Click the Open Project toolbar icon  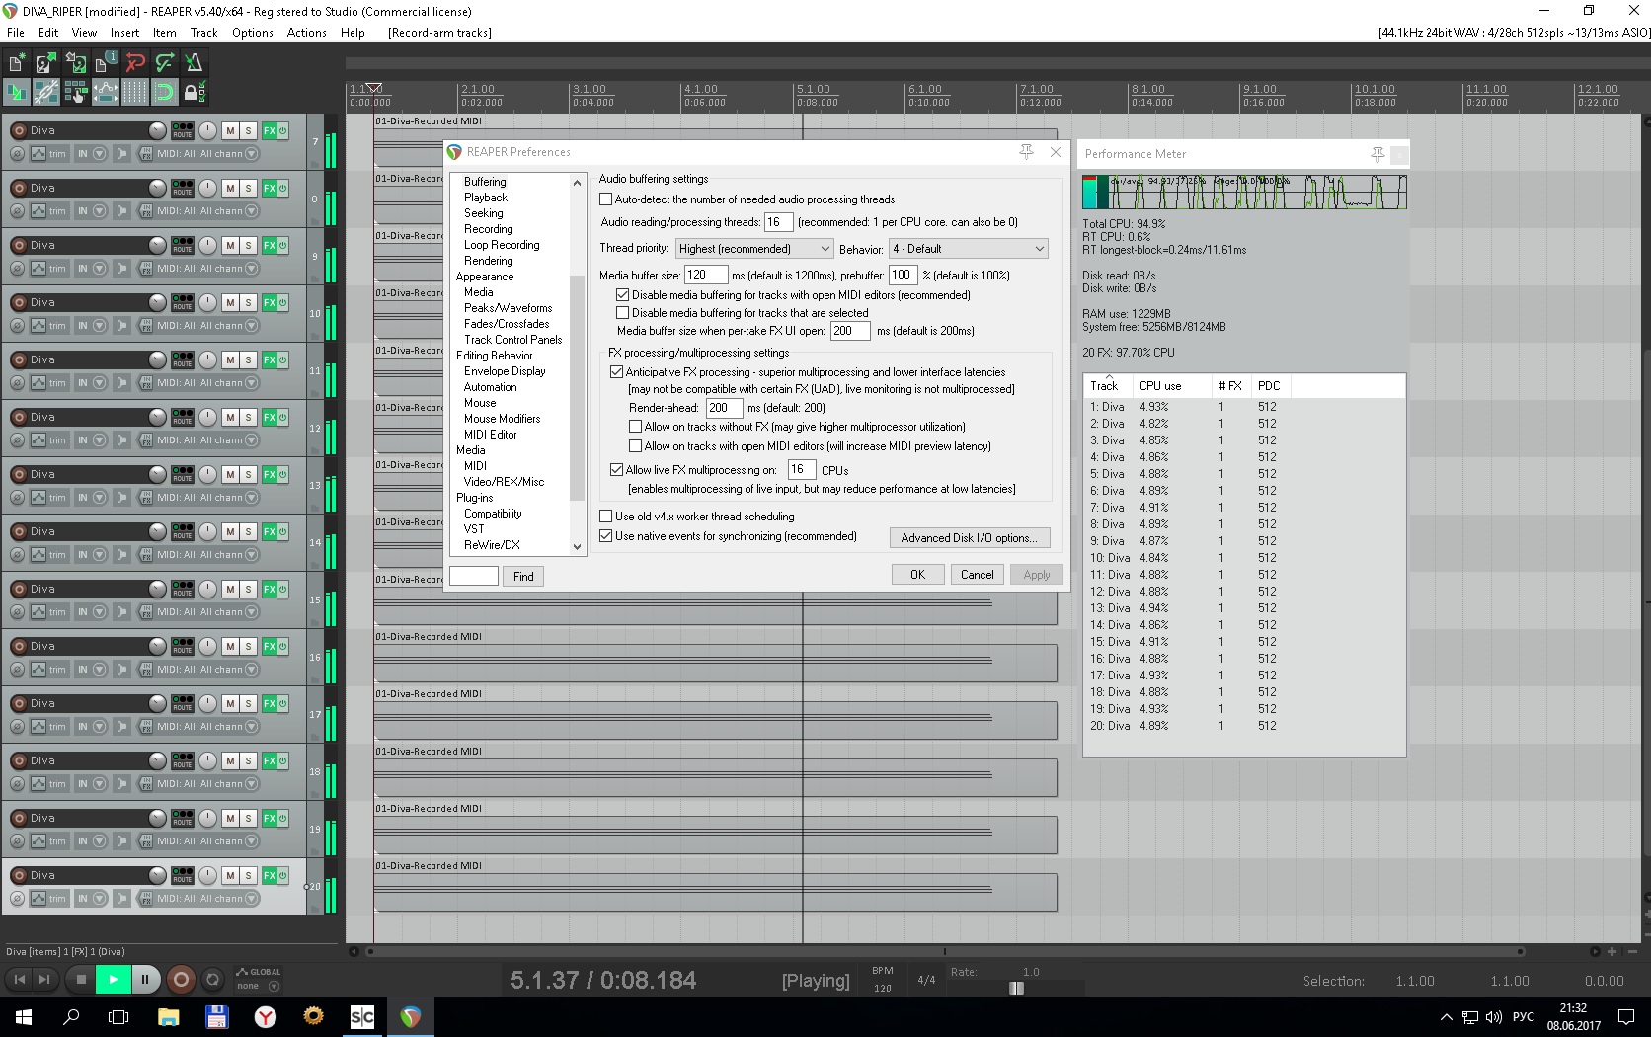46,63
